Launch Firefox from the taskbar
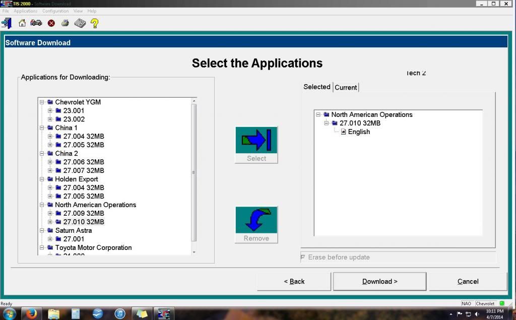Viewport: 516px width, 320px height. 32,313
